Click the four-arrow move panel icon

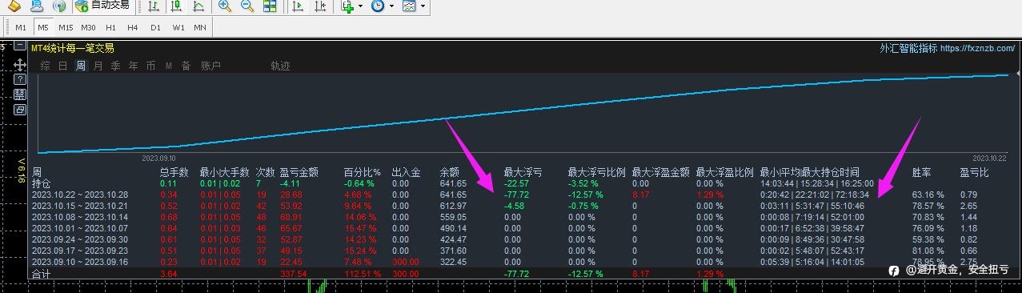point(21,64)
